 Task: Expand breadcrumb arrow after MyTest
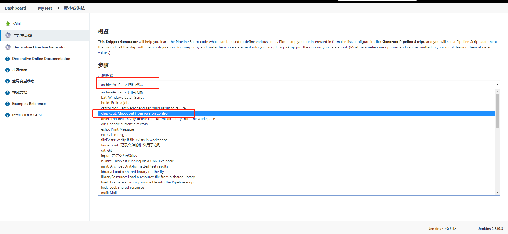click(x=59, y=8)
